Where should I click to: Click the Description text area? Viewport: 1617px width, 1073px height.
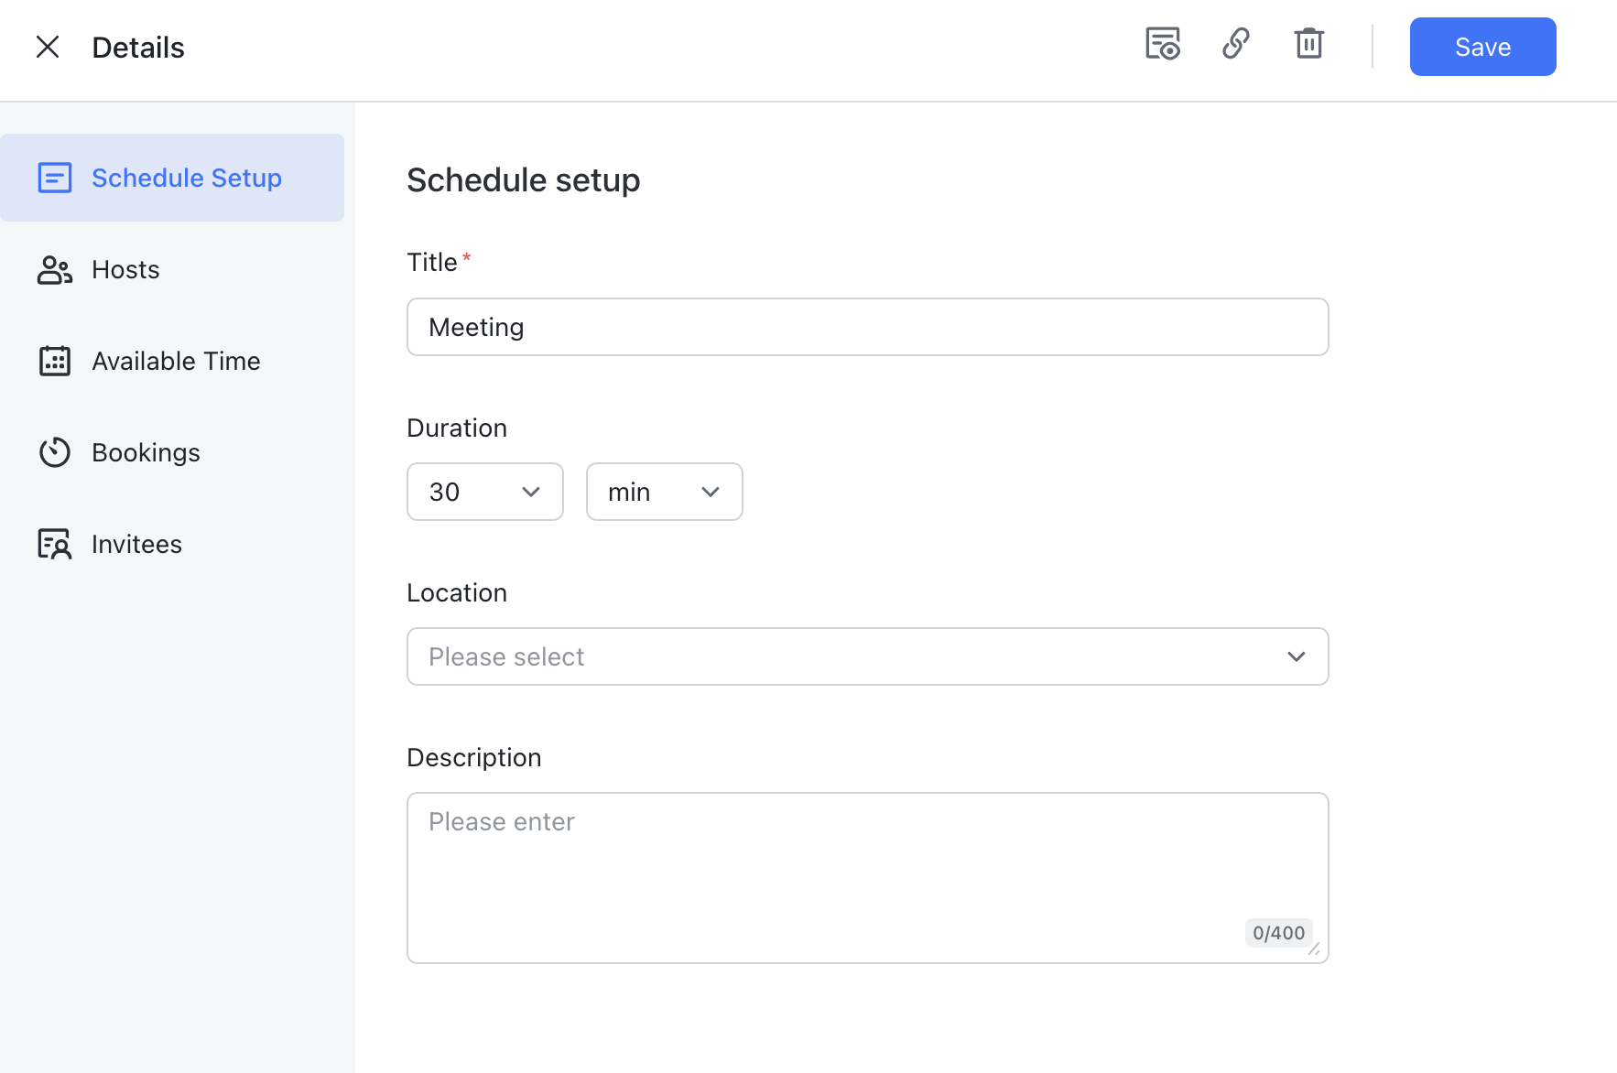tap(866, 861)
